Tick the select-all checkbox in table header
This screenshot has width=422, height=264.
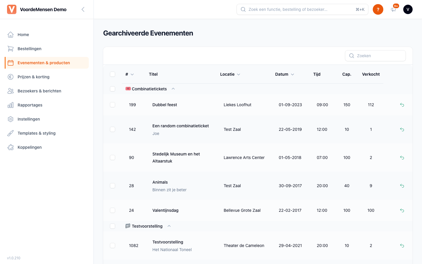point(113,74)
